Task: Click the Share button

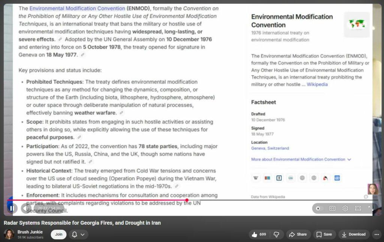Action: pyautogui.click(x=298, y=235)
